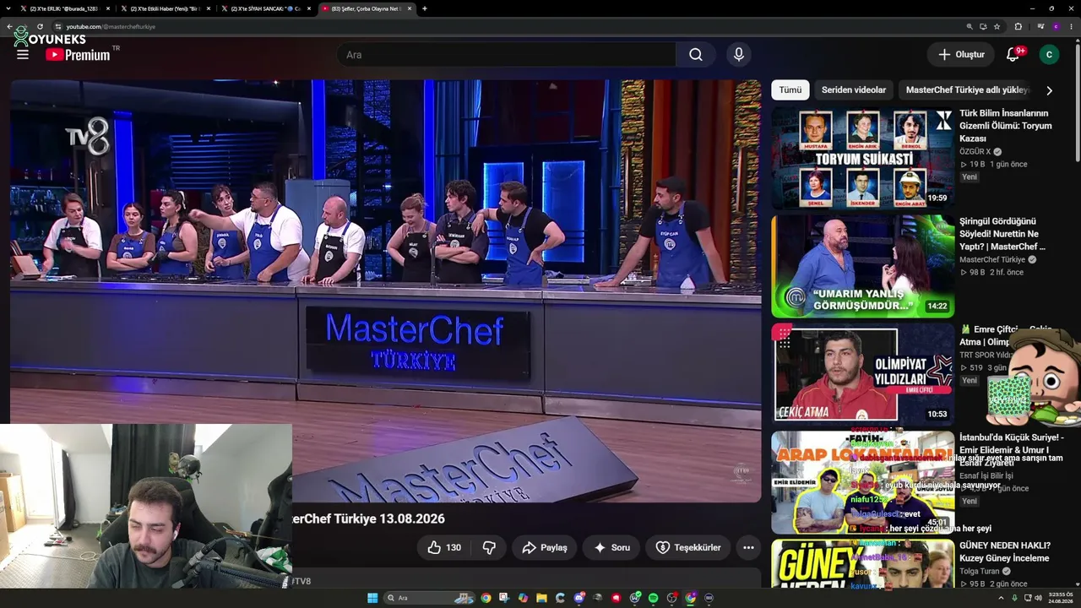This screenshot has height=608, width=1081.
Task: Open the Şiringül Nurettin MasterChef thumbnail
Action: click(x=862, y=266)
